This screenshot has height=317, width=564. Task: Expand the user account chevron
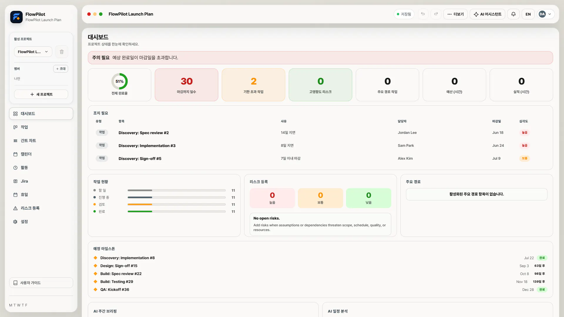tap(550, 14)
